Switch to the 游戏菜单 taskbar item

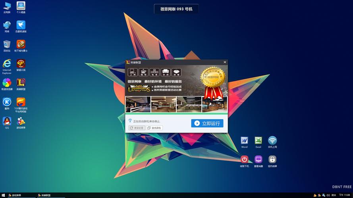[21, 195]
